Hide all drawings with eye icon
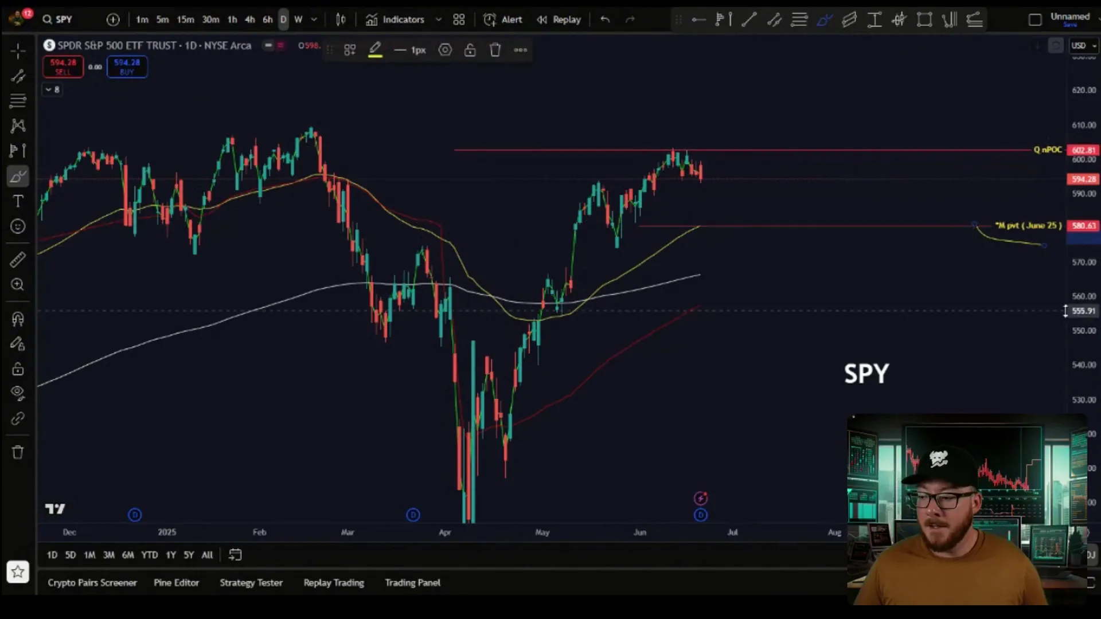This screenshot has height=619, width=1101. (x=18, y=393)
